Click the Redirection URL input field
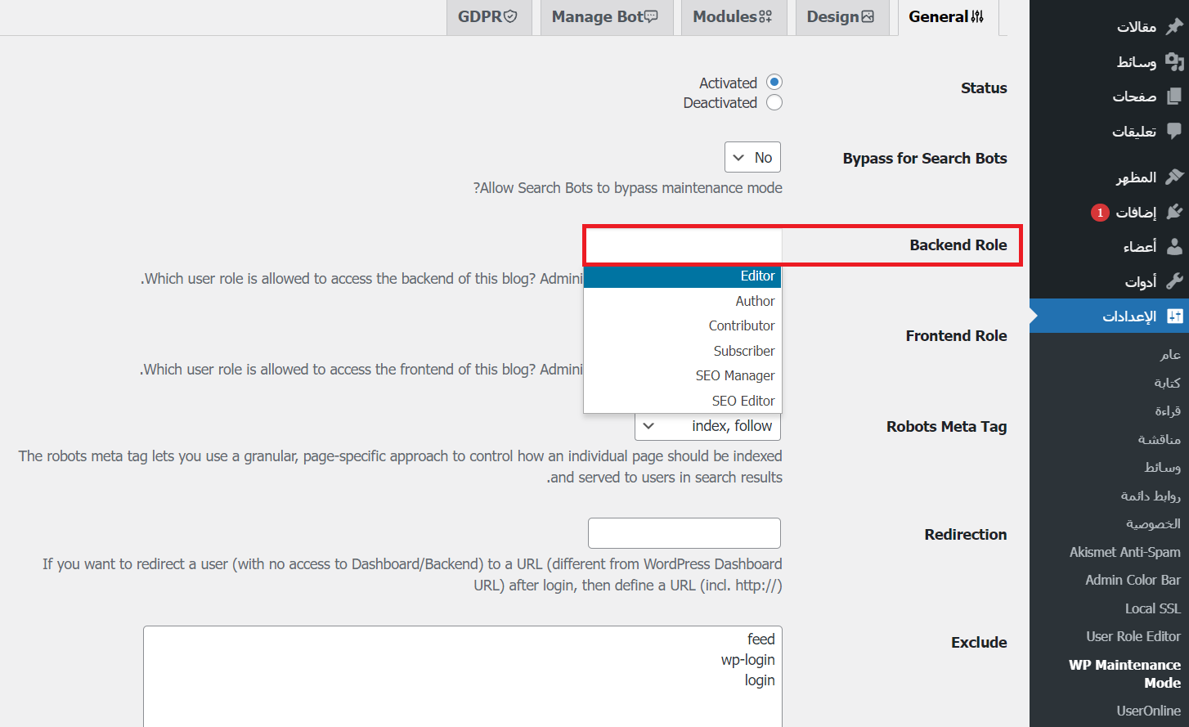The height and width of the screenshot is (727, 1189). pyautogui.click(x=684, y=533)
